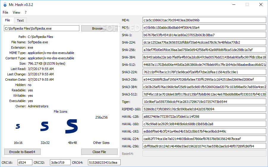Click the path value C:\Softpedia Files
Image resolution: width=268 pixels, height=167 pixels.
click(x=40, y=37)
